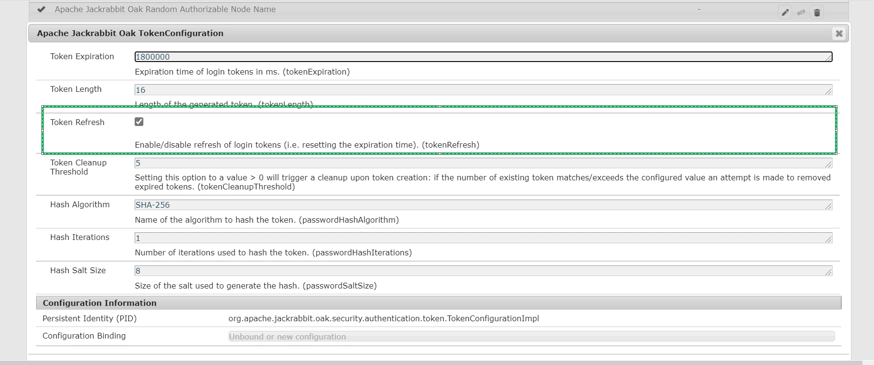874x365 pixels.
Task: Click the passwordSaltSize description text
Action: tap(255, 286)
